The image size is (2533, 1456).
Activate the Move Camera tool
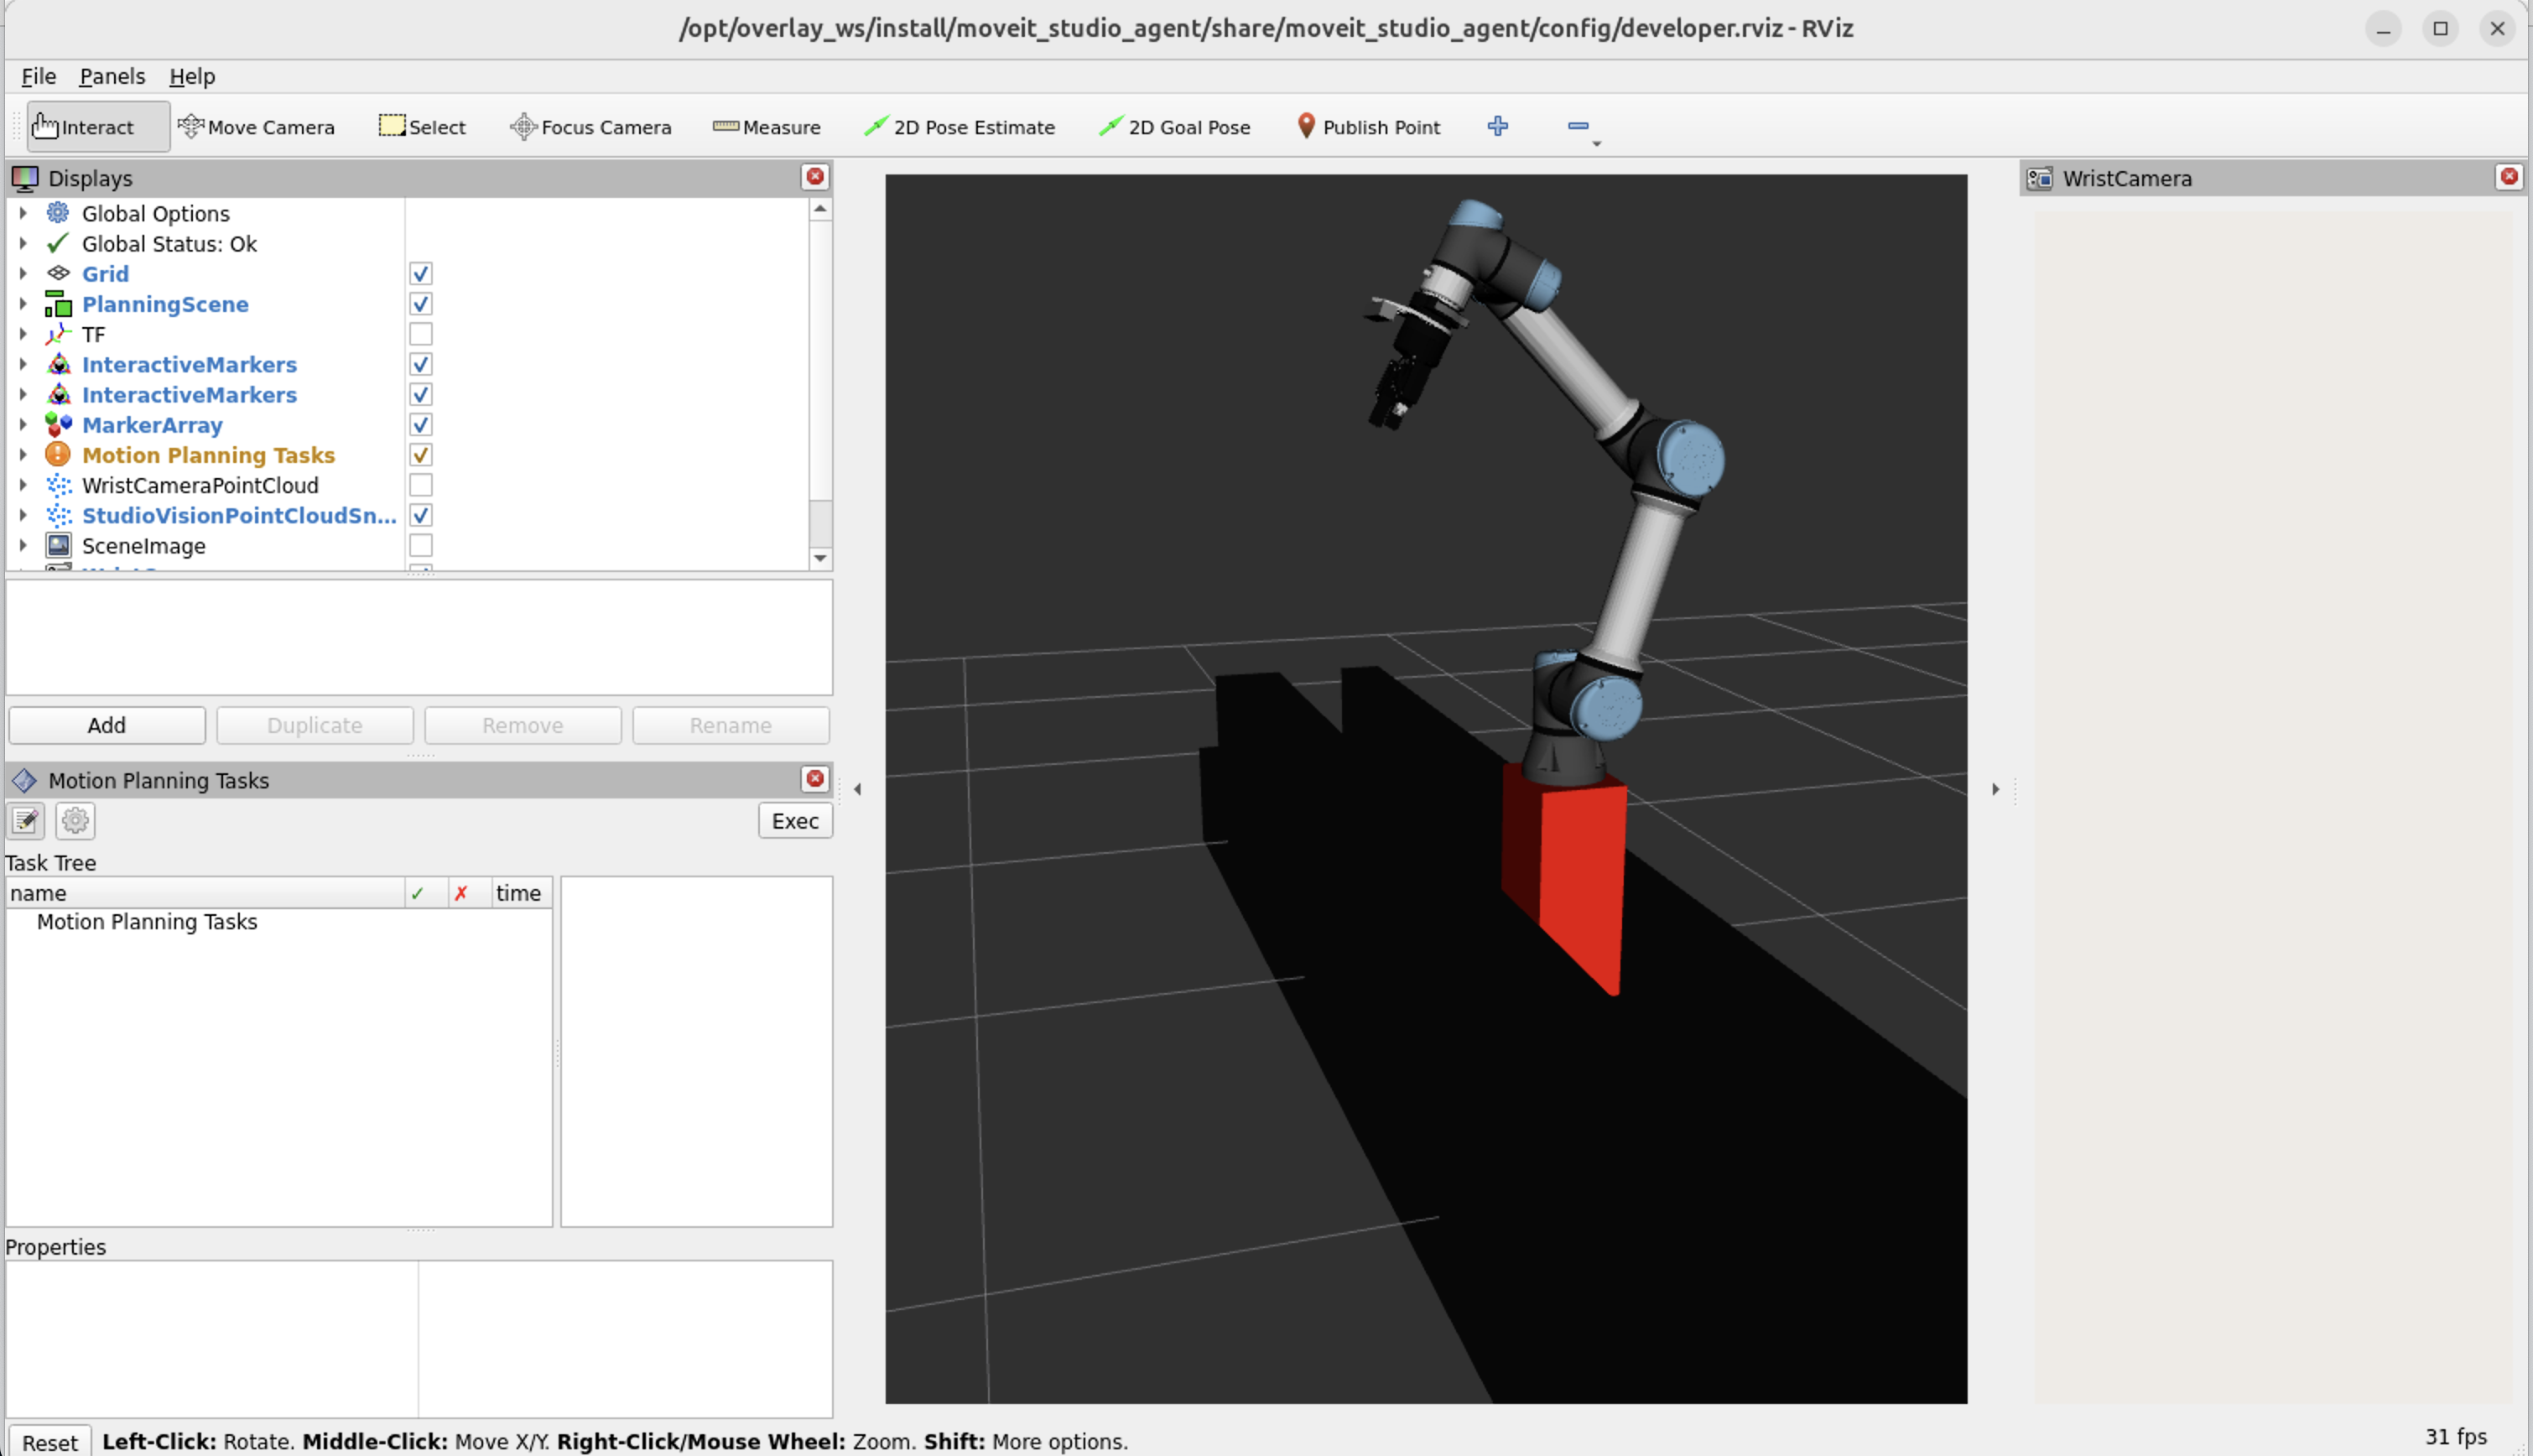point(256,127)
